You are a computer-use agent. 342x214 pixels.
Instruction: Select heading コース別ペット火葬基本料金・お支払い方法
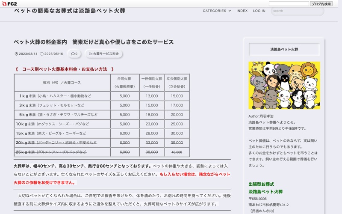[65, 69]
